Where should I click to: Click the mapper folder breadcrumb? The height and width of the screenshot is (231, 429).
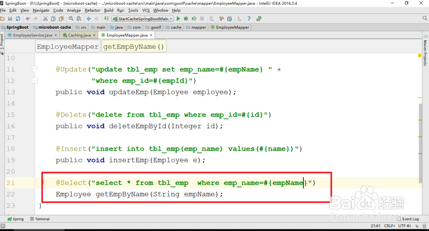196,27
